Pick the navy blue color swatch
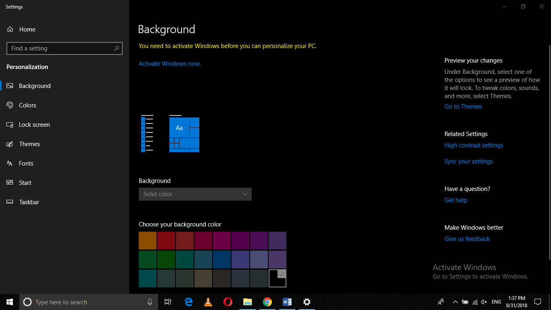This screenshot has width=551, height=310. pyautogui.click(x=222, y=260)
